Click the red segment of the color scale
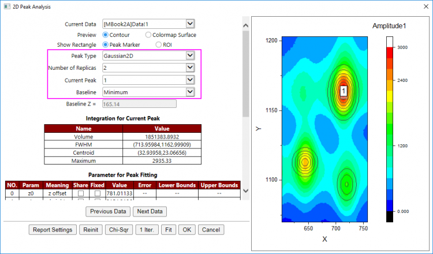The width and height of the screenshot is (433, 254). (389, 53)
